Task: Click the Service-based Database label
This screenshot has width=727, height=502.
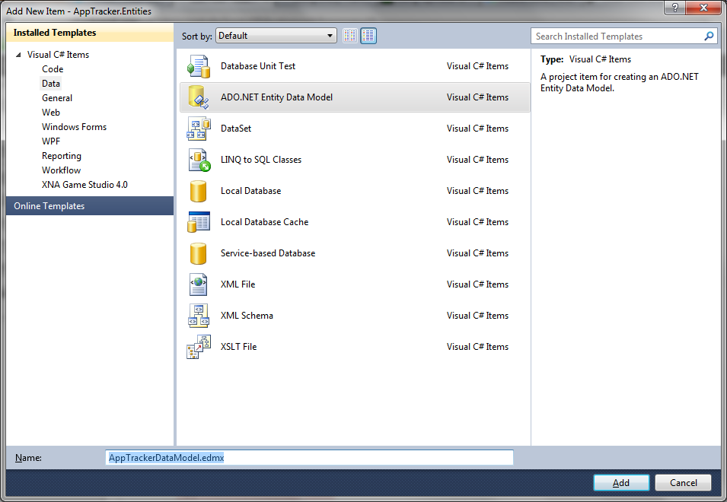Action: click(267, 253)
